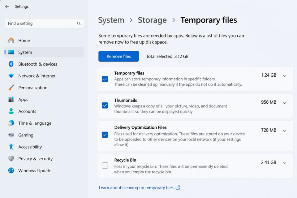
Task: Open Windows Update label
Action: (x=35, y=170)
